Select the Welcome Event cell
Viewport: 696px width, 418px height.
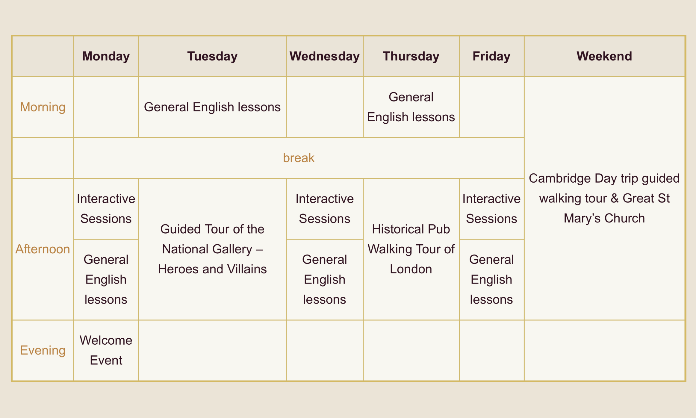(106, 350)
